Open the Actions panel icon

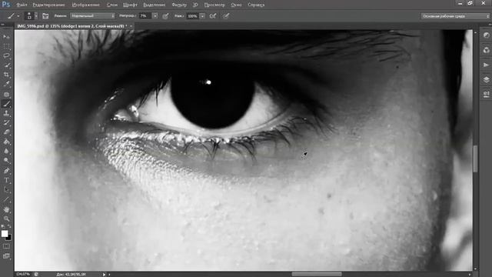tap(486, 65)
